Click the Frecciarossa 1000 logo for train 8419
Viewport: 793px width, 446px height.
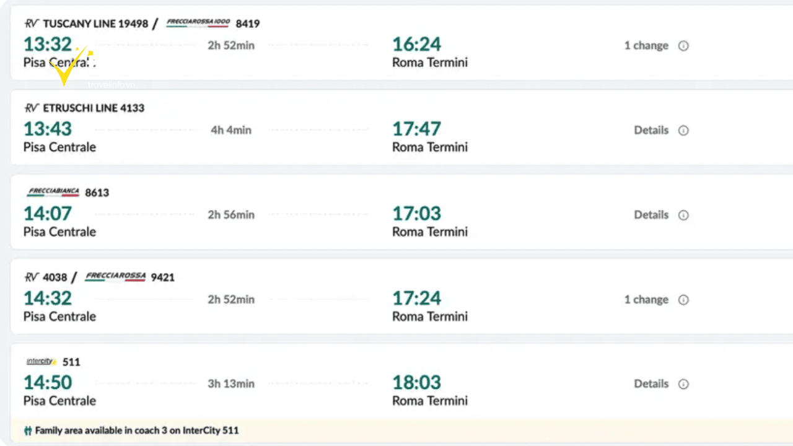tap(198, 23)
